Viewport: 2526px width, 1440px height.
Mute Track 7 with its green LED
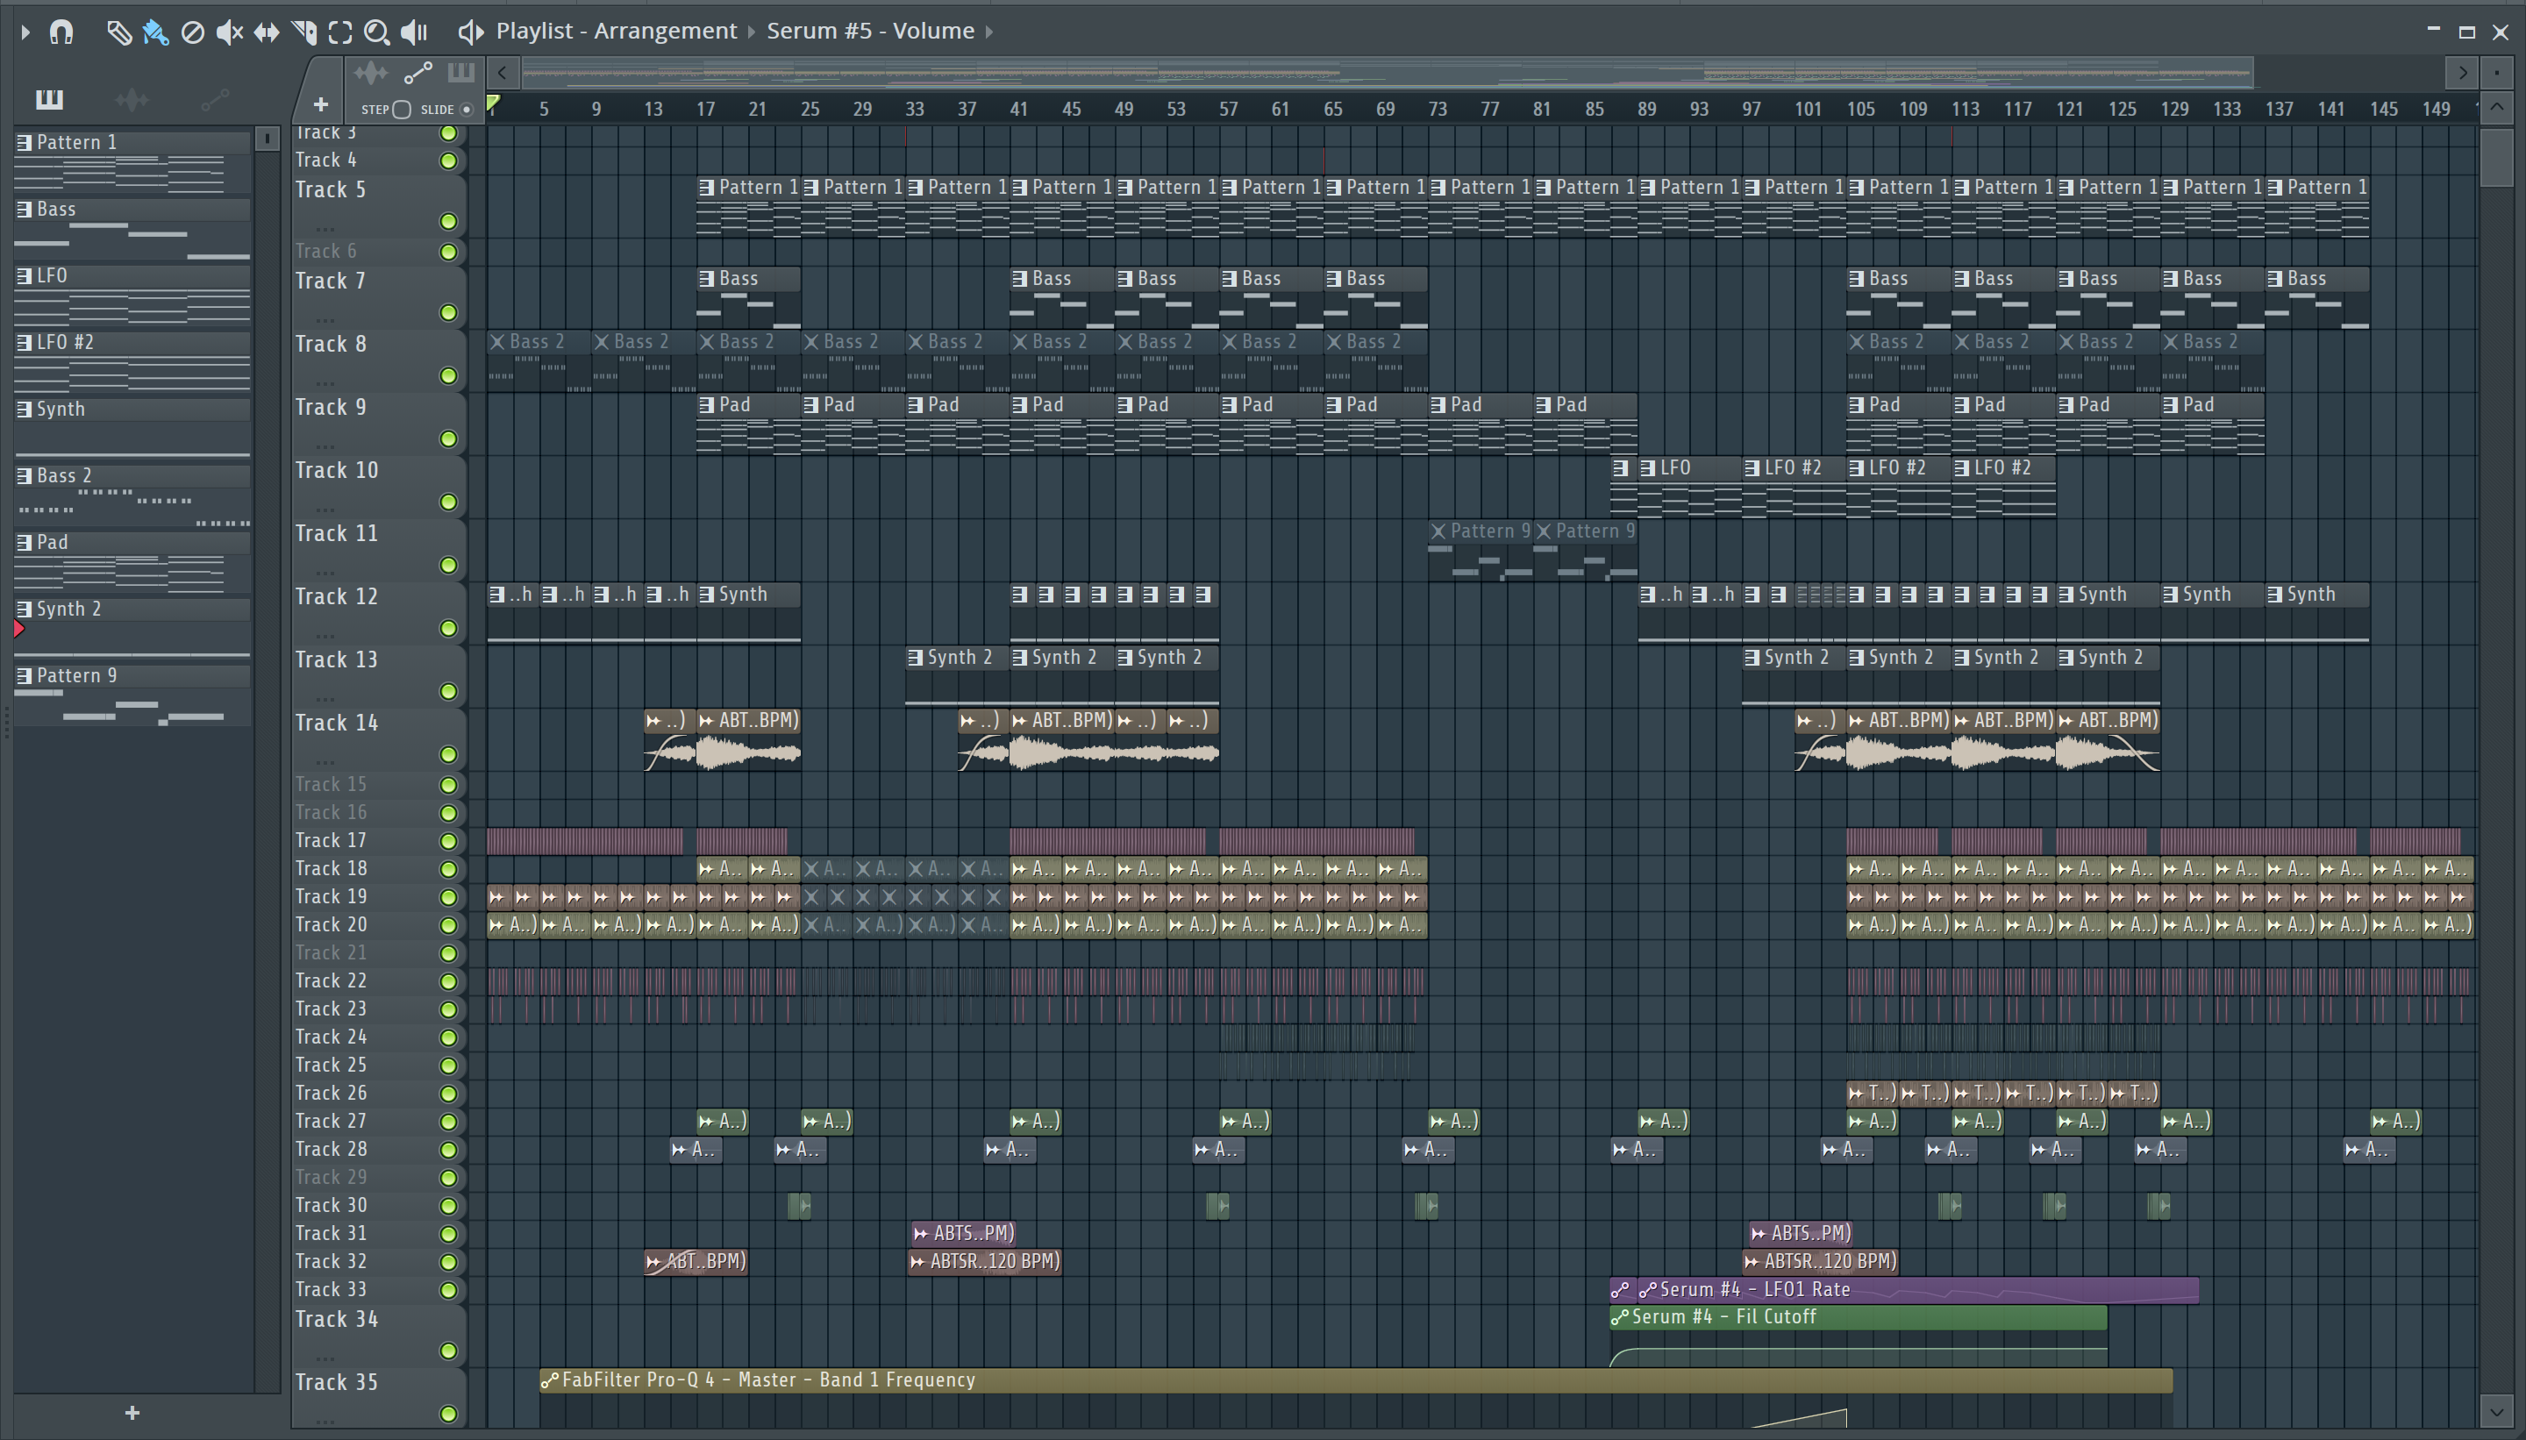[x=448, y=312]
